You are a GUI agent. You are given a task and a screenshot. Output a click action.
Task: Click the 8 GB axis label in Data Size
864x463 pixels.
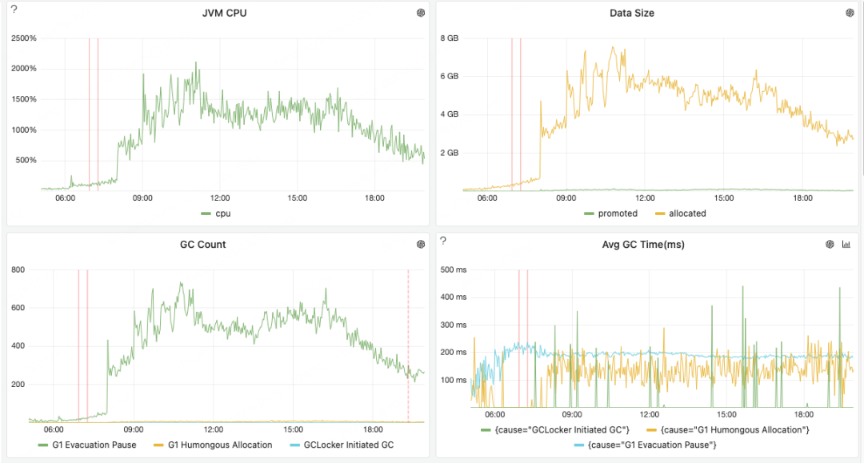click(x=449, y=38)
